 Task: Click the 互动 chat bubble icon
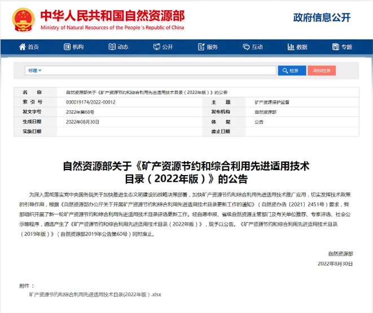coord(245,47)
